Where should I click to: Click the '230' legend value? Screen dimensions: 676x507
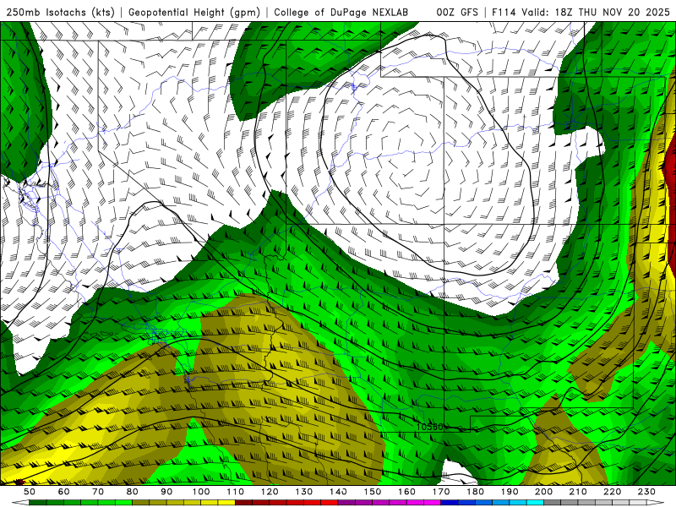646,492
